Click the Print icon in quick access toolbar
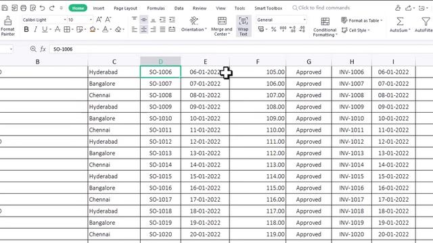 [24, 8]
